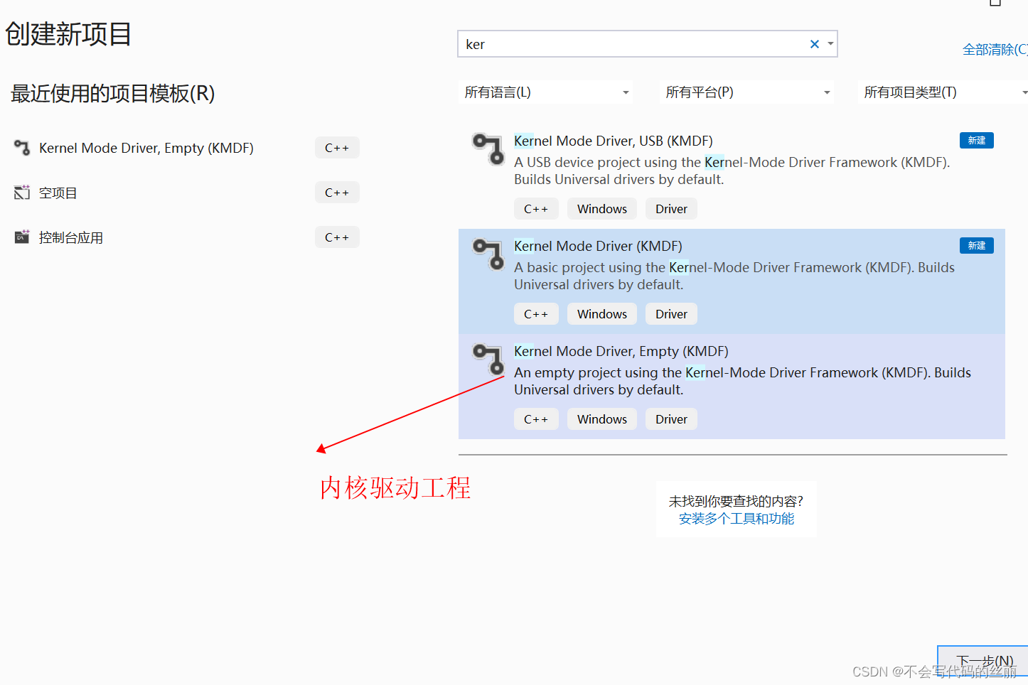Select Kernel Mode Driver, Empty (KMDF) icon in results

click(488, 359)
